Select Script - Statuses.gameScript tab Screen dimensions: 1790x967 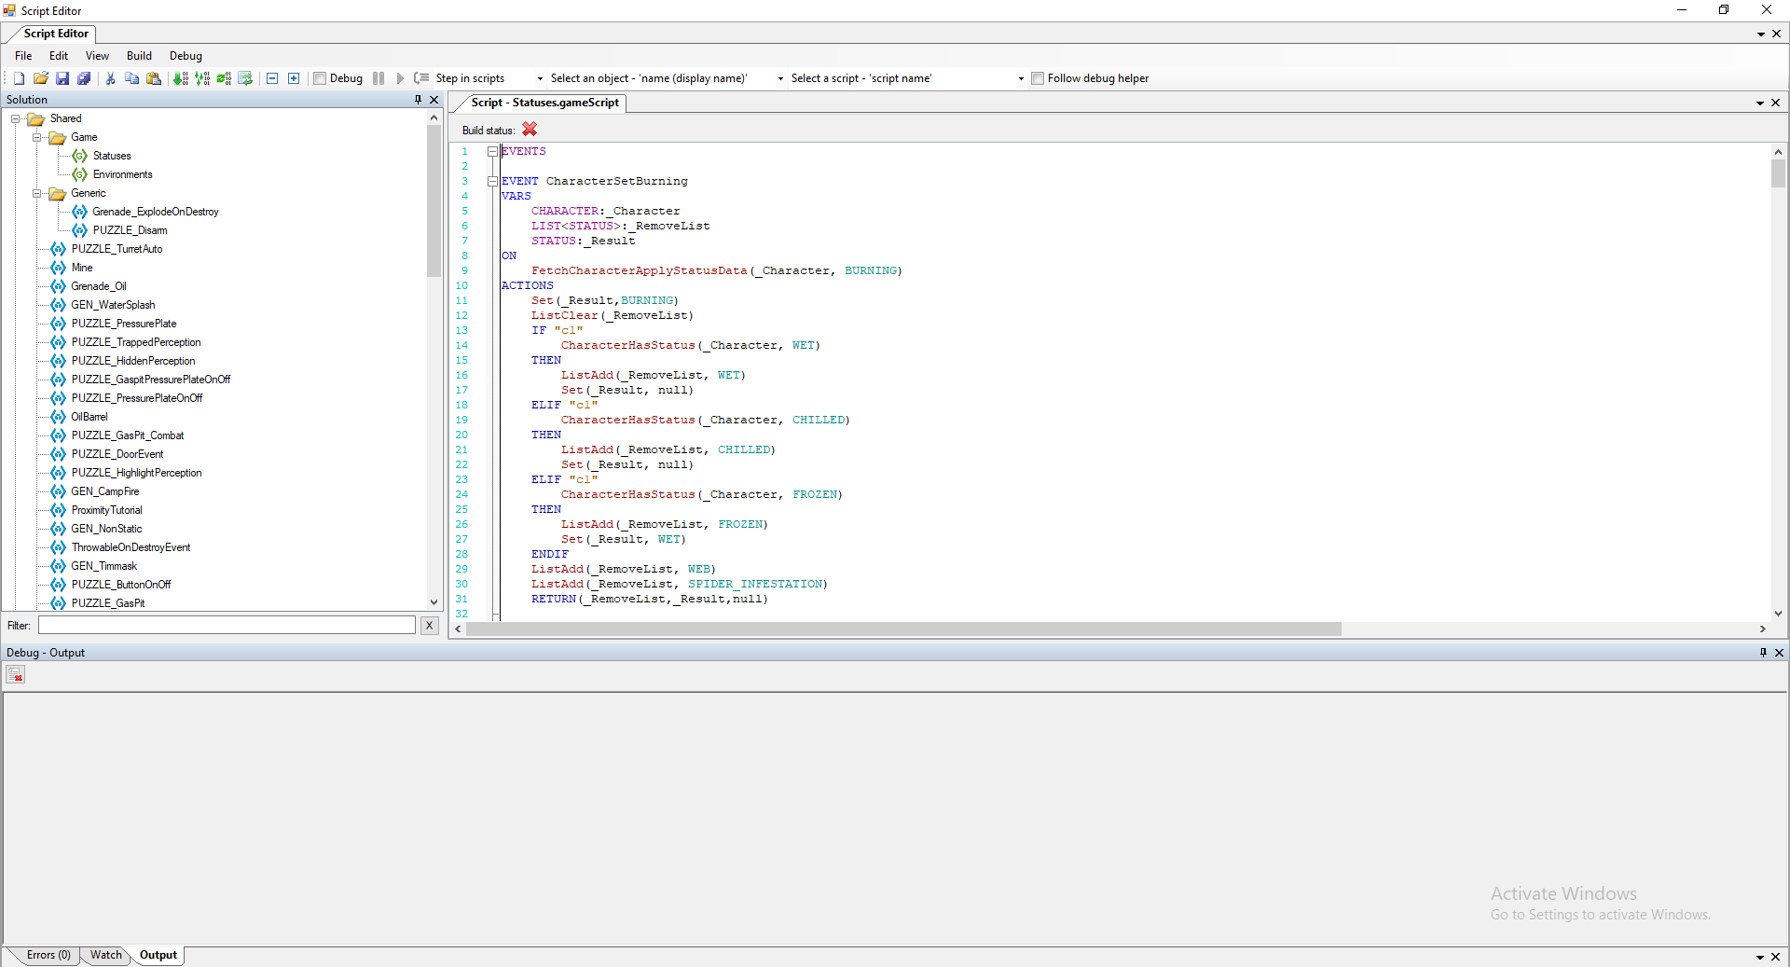544,103
